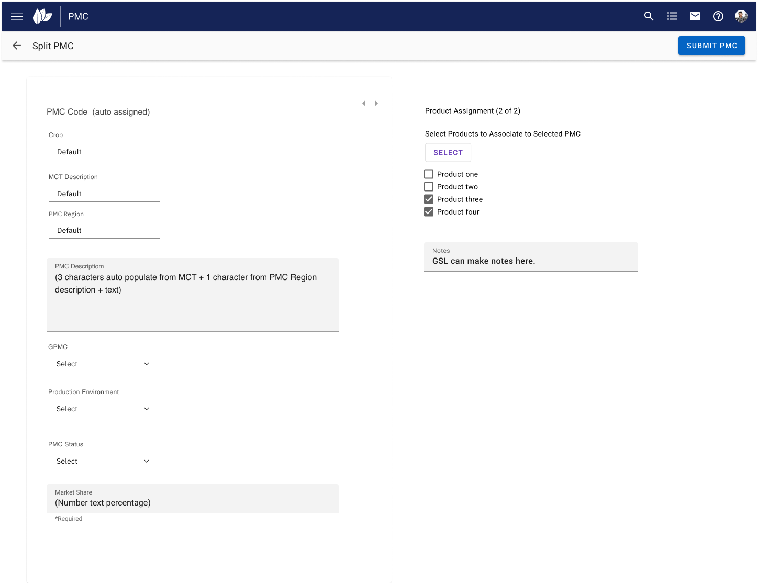Image resolution: width=758 pixels, height=583 pixels.
Task: Click the leaf logo in header
Action: (42, 16)
